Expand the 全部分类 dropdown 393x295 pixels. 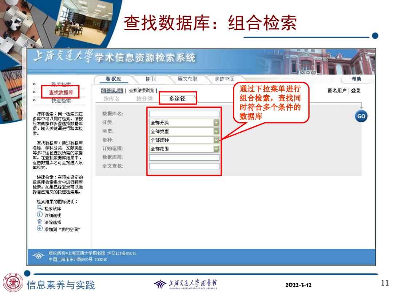184,122
